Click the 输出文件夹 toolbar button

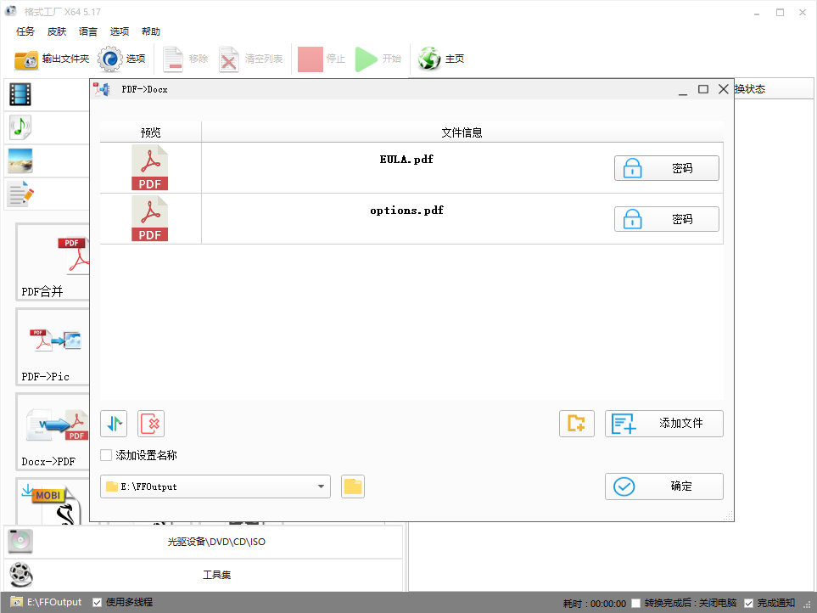(52, 59)
